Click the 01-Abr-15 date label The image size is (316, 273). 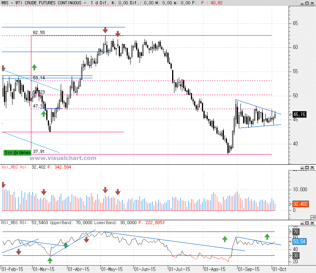(78, 269)
